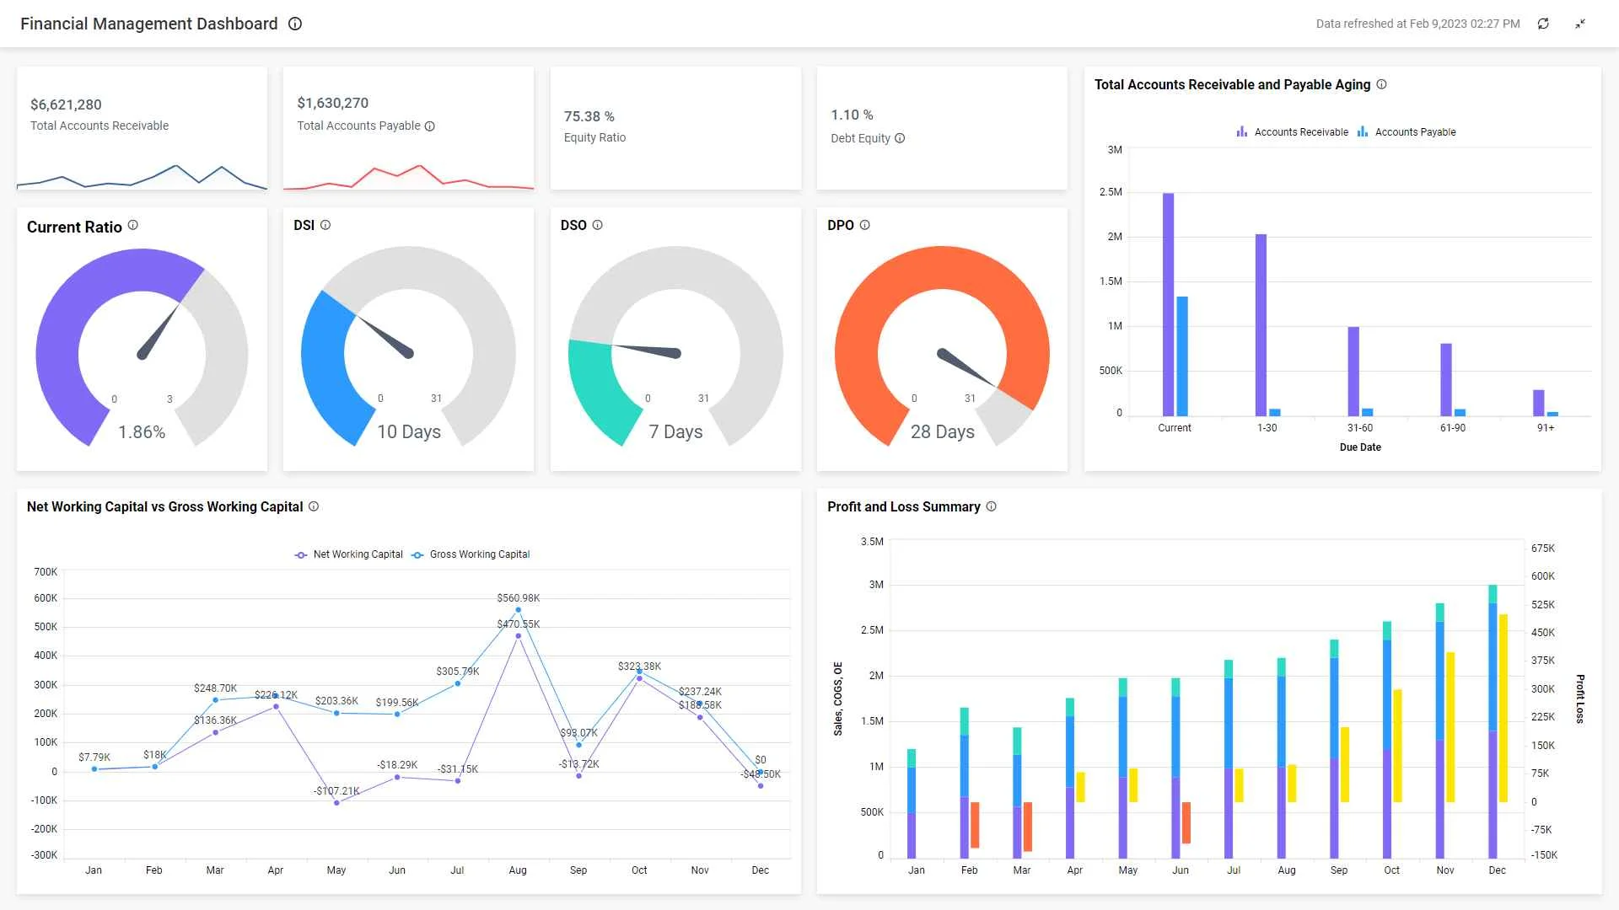Toggle Net Working Capital legend series
The image size is (1619, 910).
pyautogui.click(x=349, y=554)
